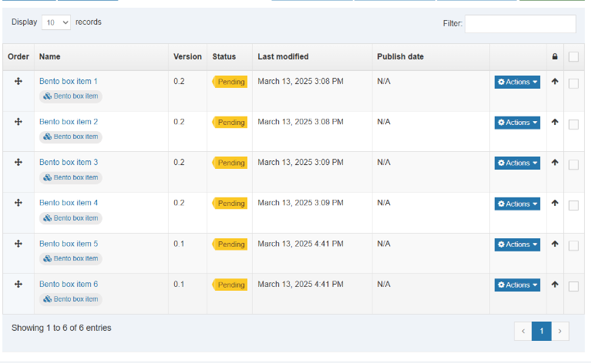Screen dimensions: 591x364
Task: Click the up arrow for Bento box item 5
Action: click(x=555, y=244)
